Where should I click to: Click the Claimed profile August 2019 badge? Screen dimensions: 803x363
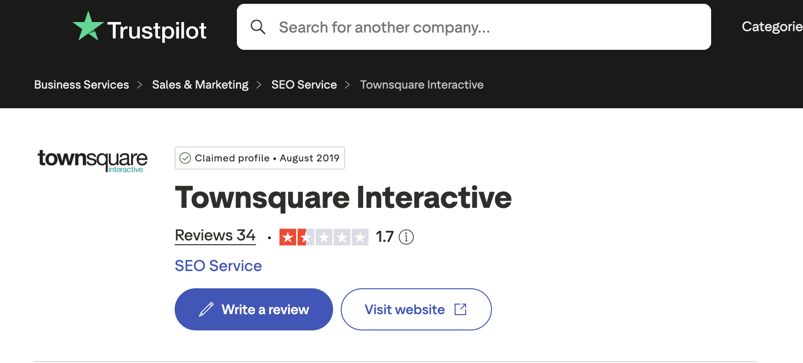coord(260,158)
